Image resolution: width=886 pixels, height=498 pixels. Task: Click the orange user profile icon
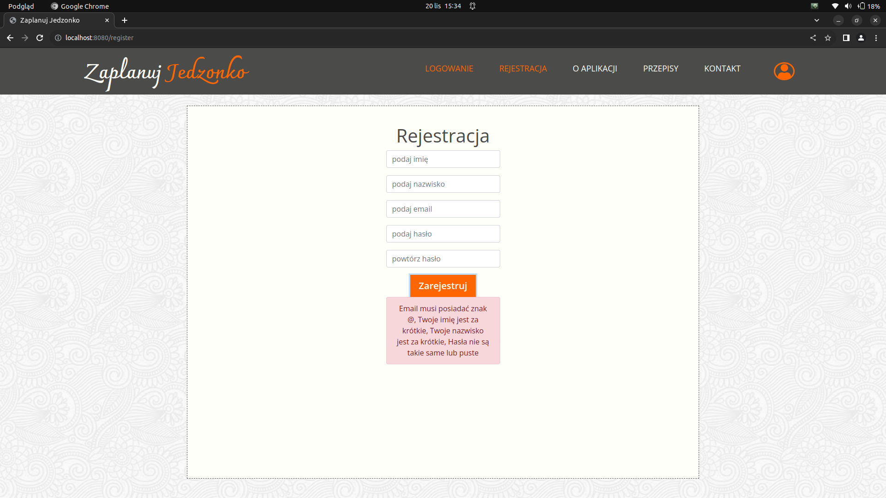click(x=784, y=71)
